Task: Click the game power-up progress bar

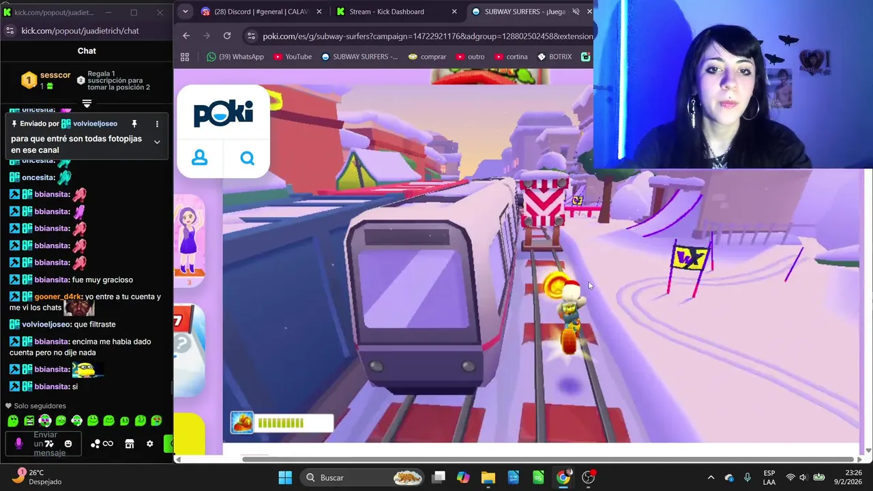Action: [295, 423]
